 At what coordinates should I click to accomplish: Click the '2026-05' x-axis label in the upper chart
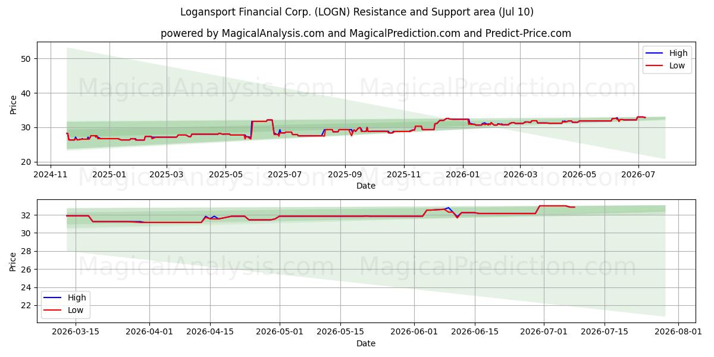579,175
